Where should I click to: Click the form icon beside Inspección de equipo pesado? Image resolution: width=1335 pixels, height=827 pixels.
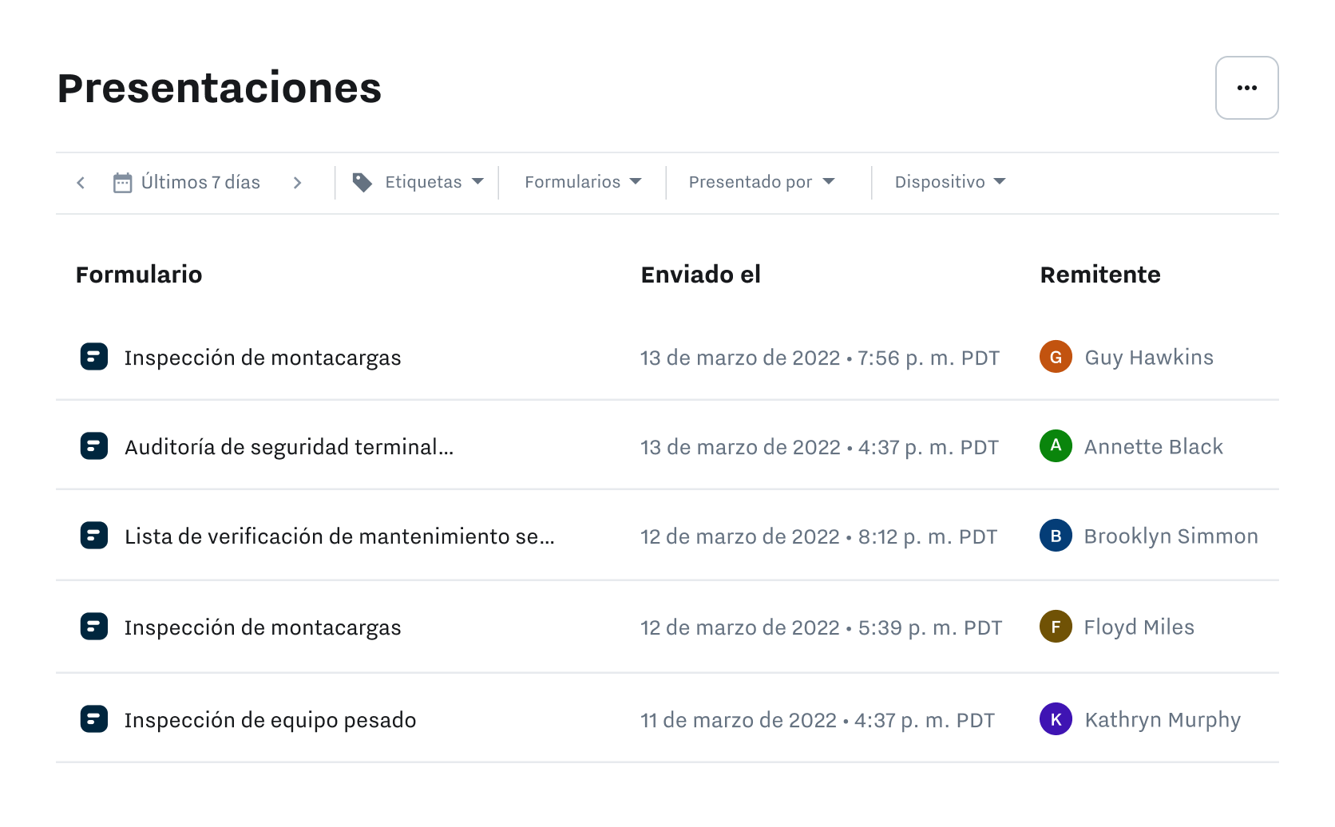click(x=94, y=719)
